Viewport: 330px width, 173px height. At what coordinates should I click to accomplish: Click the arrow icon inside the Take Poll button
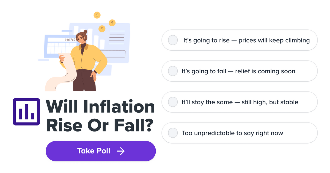(x=120, y=151)
